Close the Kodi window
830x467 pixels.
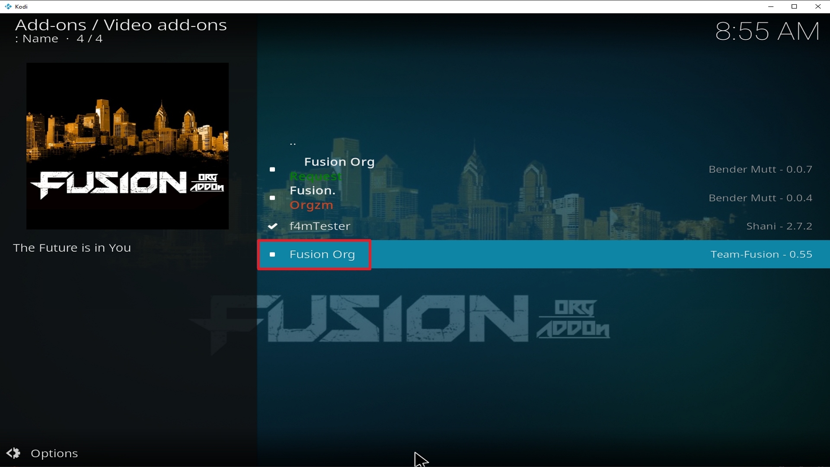pos(818,6)
